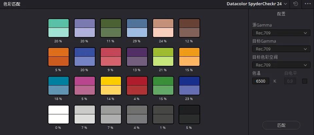Click the reset color match icon
This screenshot has width=314, height=135.
[x=296, y=4]
